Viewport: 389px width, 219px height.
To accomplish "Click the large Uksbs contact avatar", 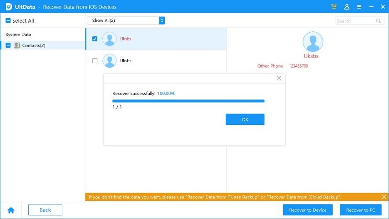I will (x=313, y=42).
